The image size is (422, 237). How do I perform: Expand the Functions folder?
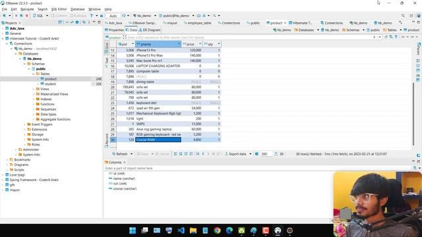point(34,104)
